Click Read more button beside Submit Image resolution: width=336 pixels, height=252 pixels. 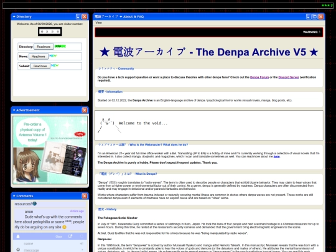click(40, 66)
